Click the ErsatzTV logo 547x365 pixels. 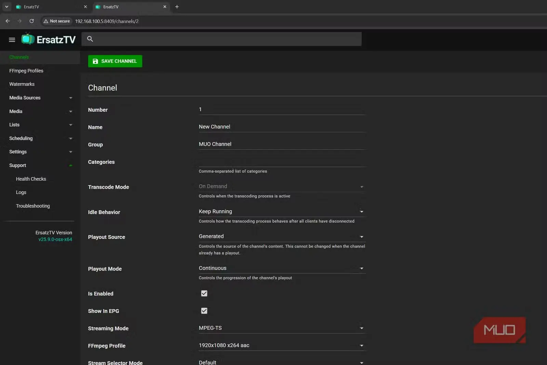[49, 40]
